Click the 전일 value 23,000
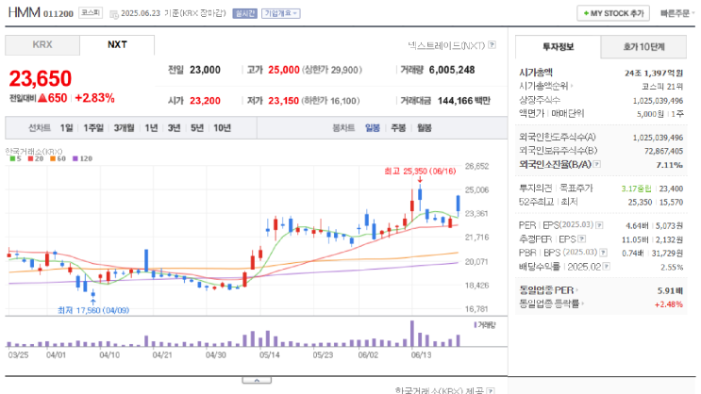Screen dimensions: 701x394 pos(205,70)
